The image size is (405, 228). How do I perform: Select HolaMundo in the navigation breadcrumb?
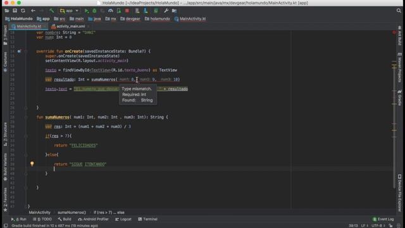19,18
